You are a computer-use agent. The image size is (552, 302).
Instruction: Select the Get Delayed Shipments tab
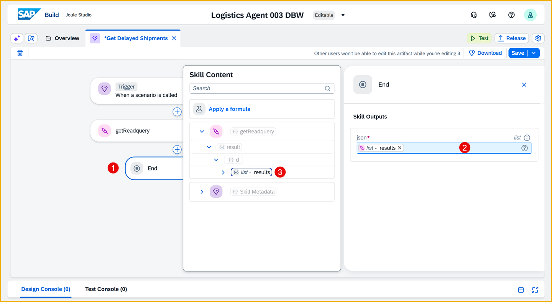pyautogui.click(x=133, y=38)
